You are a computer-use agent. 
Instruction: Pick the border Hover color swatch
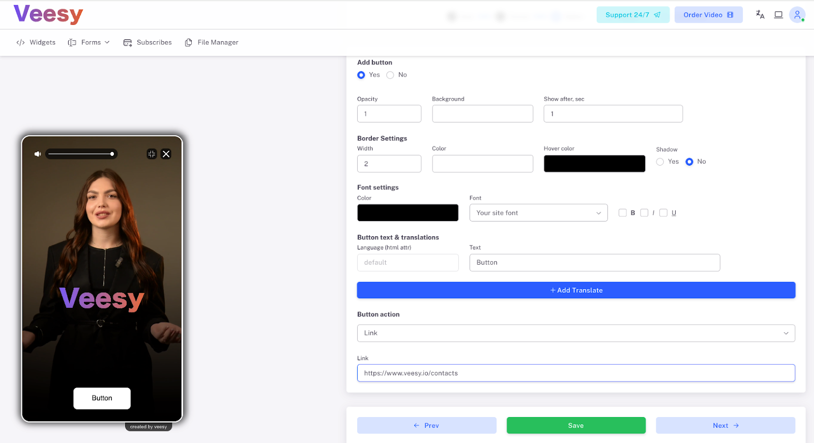[594, 164]
